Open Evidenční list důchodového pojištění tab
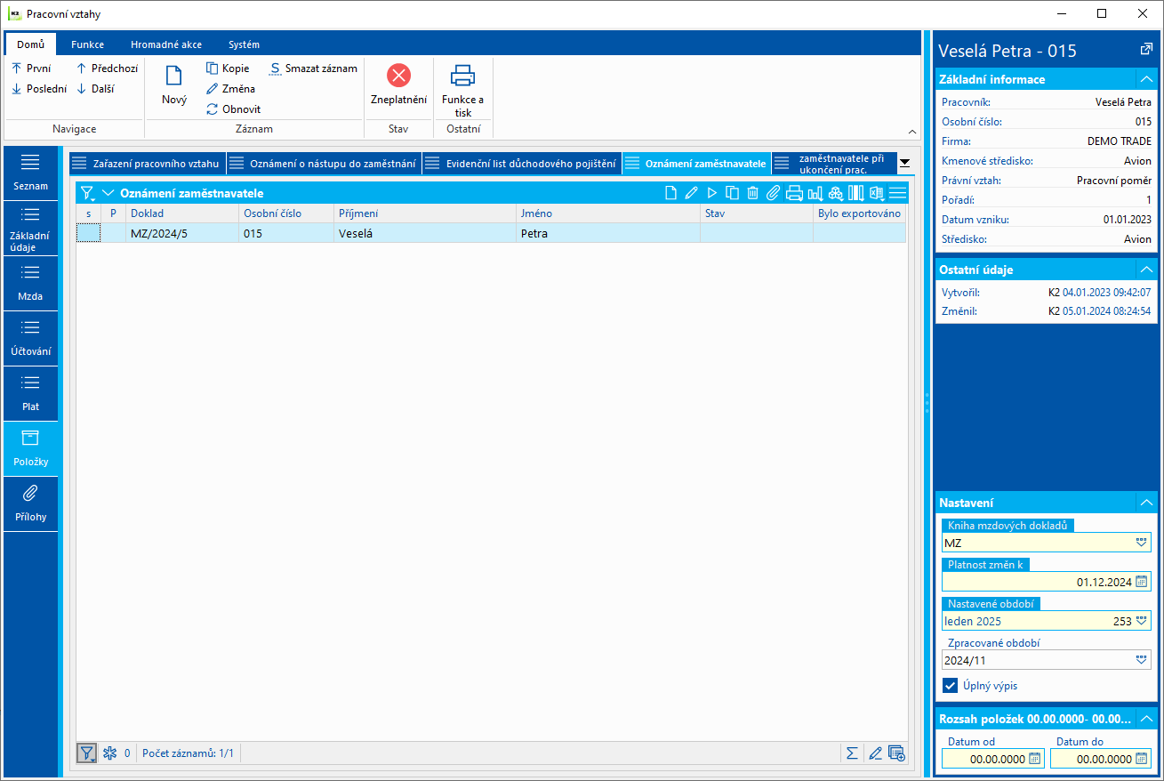 pyautogui.click(x=522, y=164)
